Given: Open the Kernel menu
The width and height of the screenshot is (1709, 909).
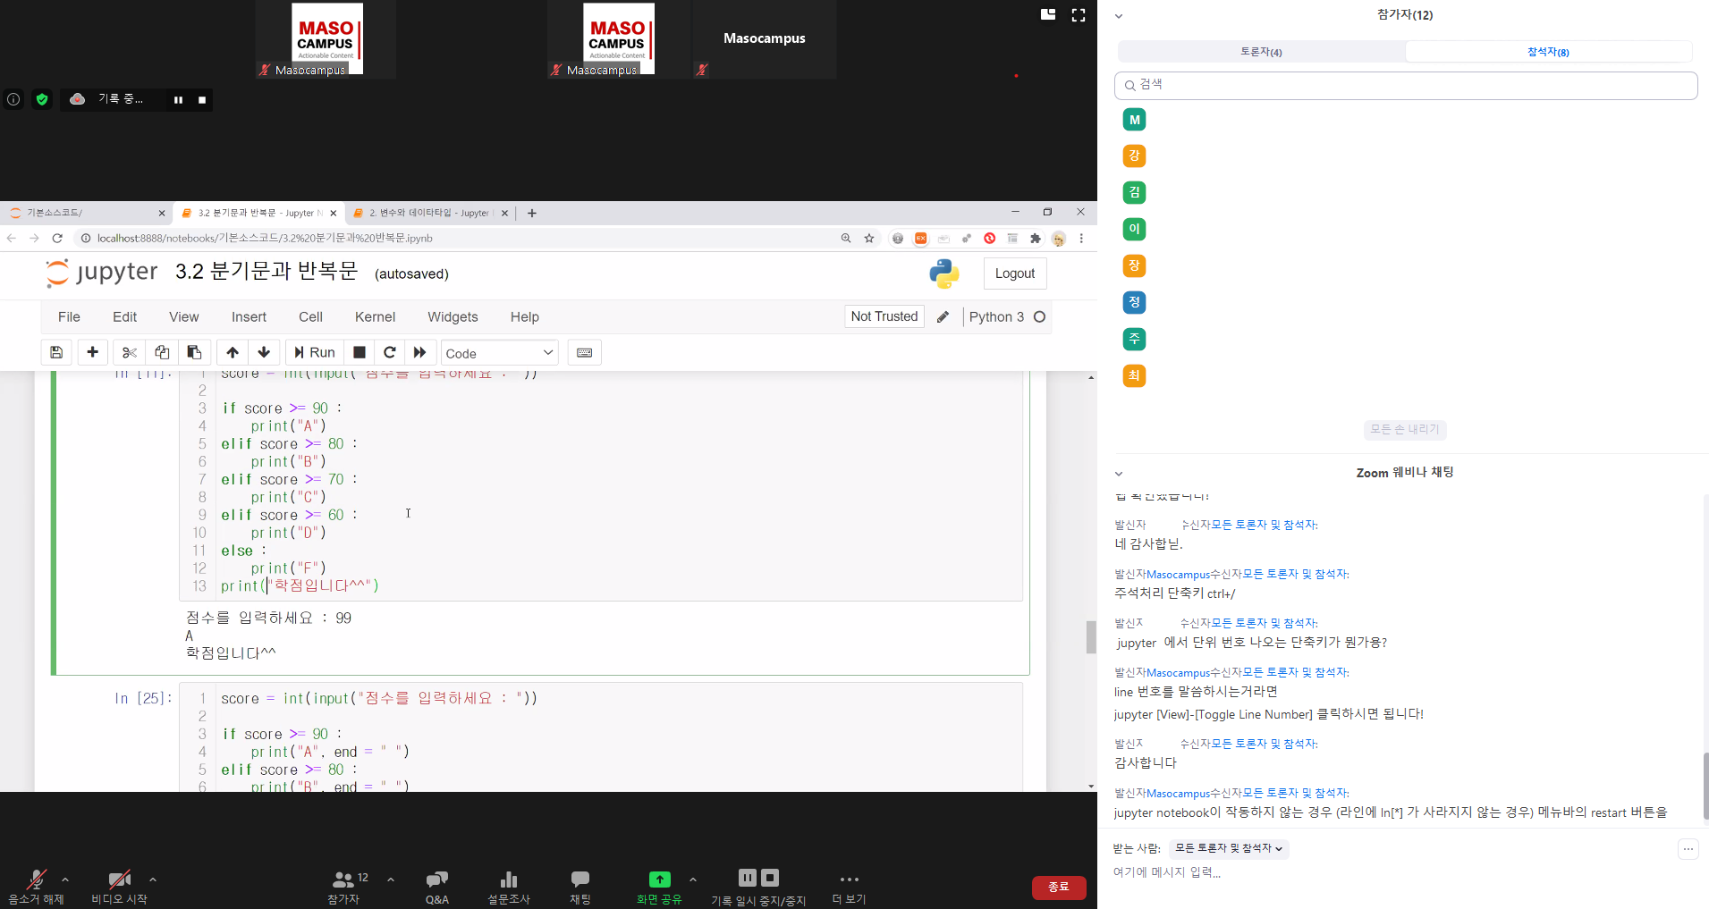Looking at the screenshot, I should click(375, 316).
